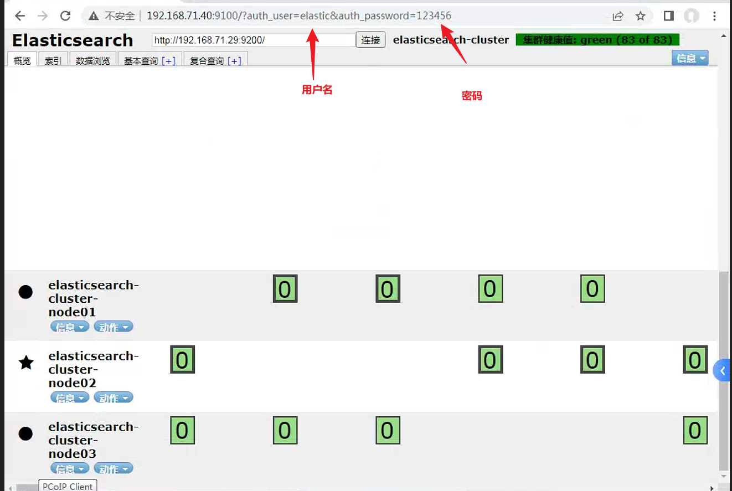Select first shard 0 on node03 row
732x491 pixels.
(x=182, y=431)
